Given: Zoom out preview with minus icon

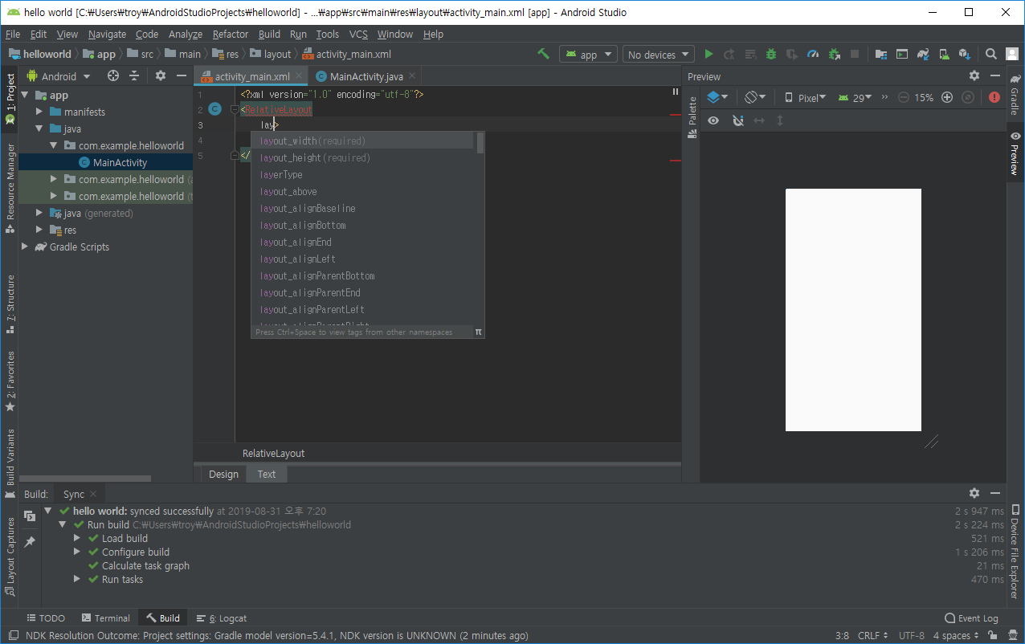Looking at the screenshot, I should [904, 97].
